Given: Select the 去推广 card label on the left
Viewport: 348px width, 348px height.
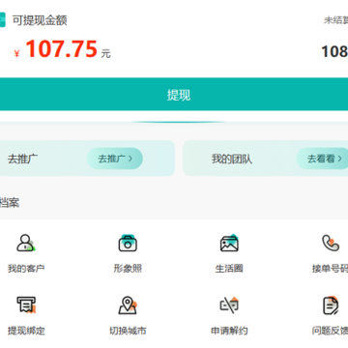Looking at the screenshot, I should click(x=22, y=159).
